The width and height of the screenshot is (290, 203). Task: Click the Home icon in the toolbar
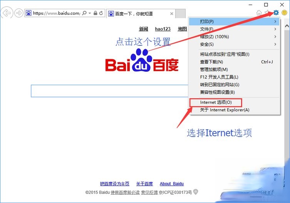[x=259, y=13]
